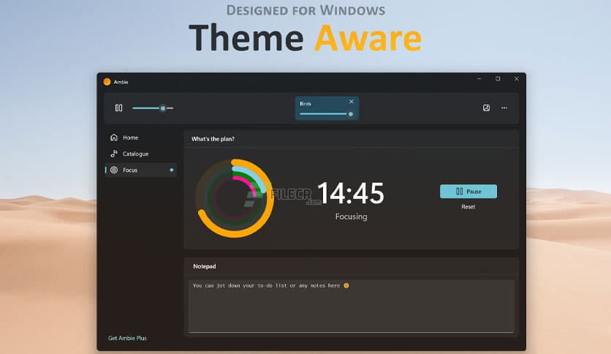Maximize the Ambie window
Screen dimensions: 611x354
pyautogui.click(x=498, y=79)
